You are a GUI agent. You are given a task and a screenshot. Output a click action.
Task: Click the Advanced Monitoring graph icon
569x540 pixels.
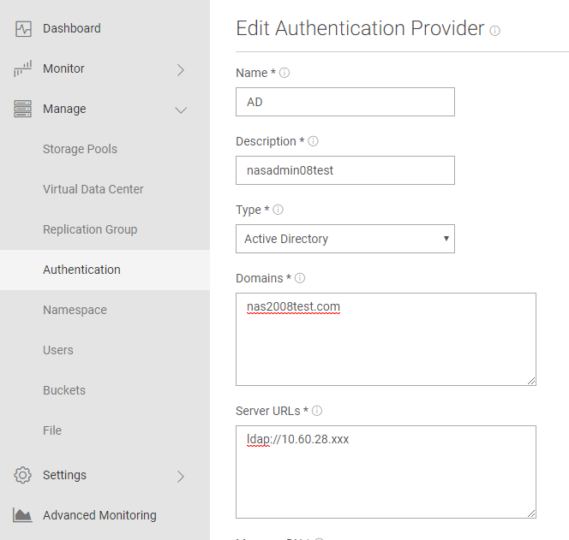click(23, 516)
